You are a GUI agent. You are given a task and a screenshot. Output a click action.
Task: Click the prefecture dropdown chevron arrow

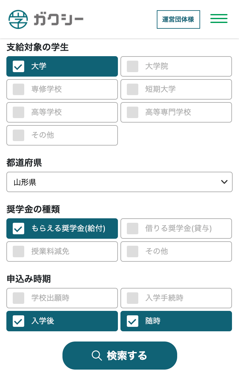(224, 182)
